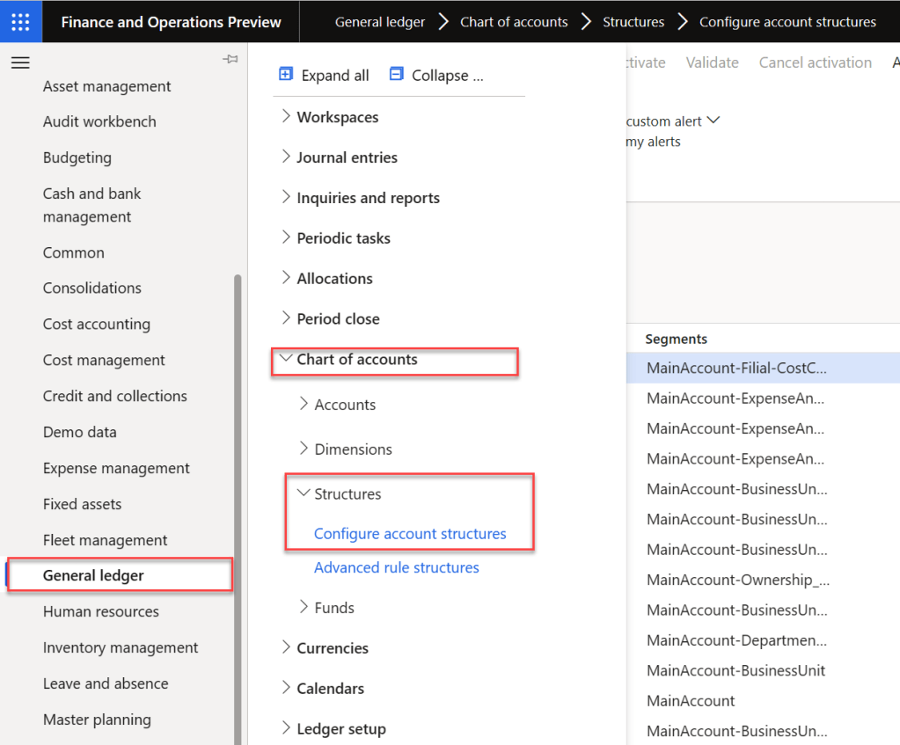Expand the Journal entries node
This screenshot has width=900, height=745.
285,157
